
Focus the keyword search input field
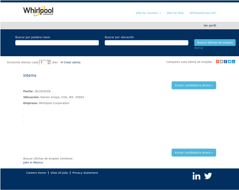[57, 43]
